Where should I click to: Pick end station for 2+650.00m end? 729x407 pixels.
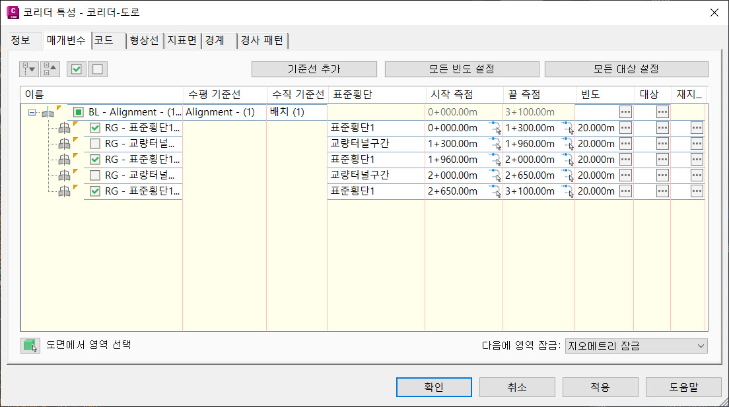568,175
